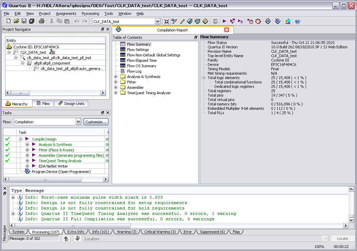The height and width of the screenshot is (251, 357).
Task: Expand the EDA Netlist Writer task
Action: pos(27,166)
